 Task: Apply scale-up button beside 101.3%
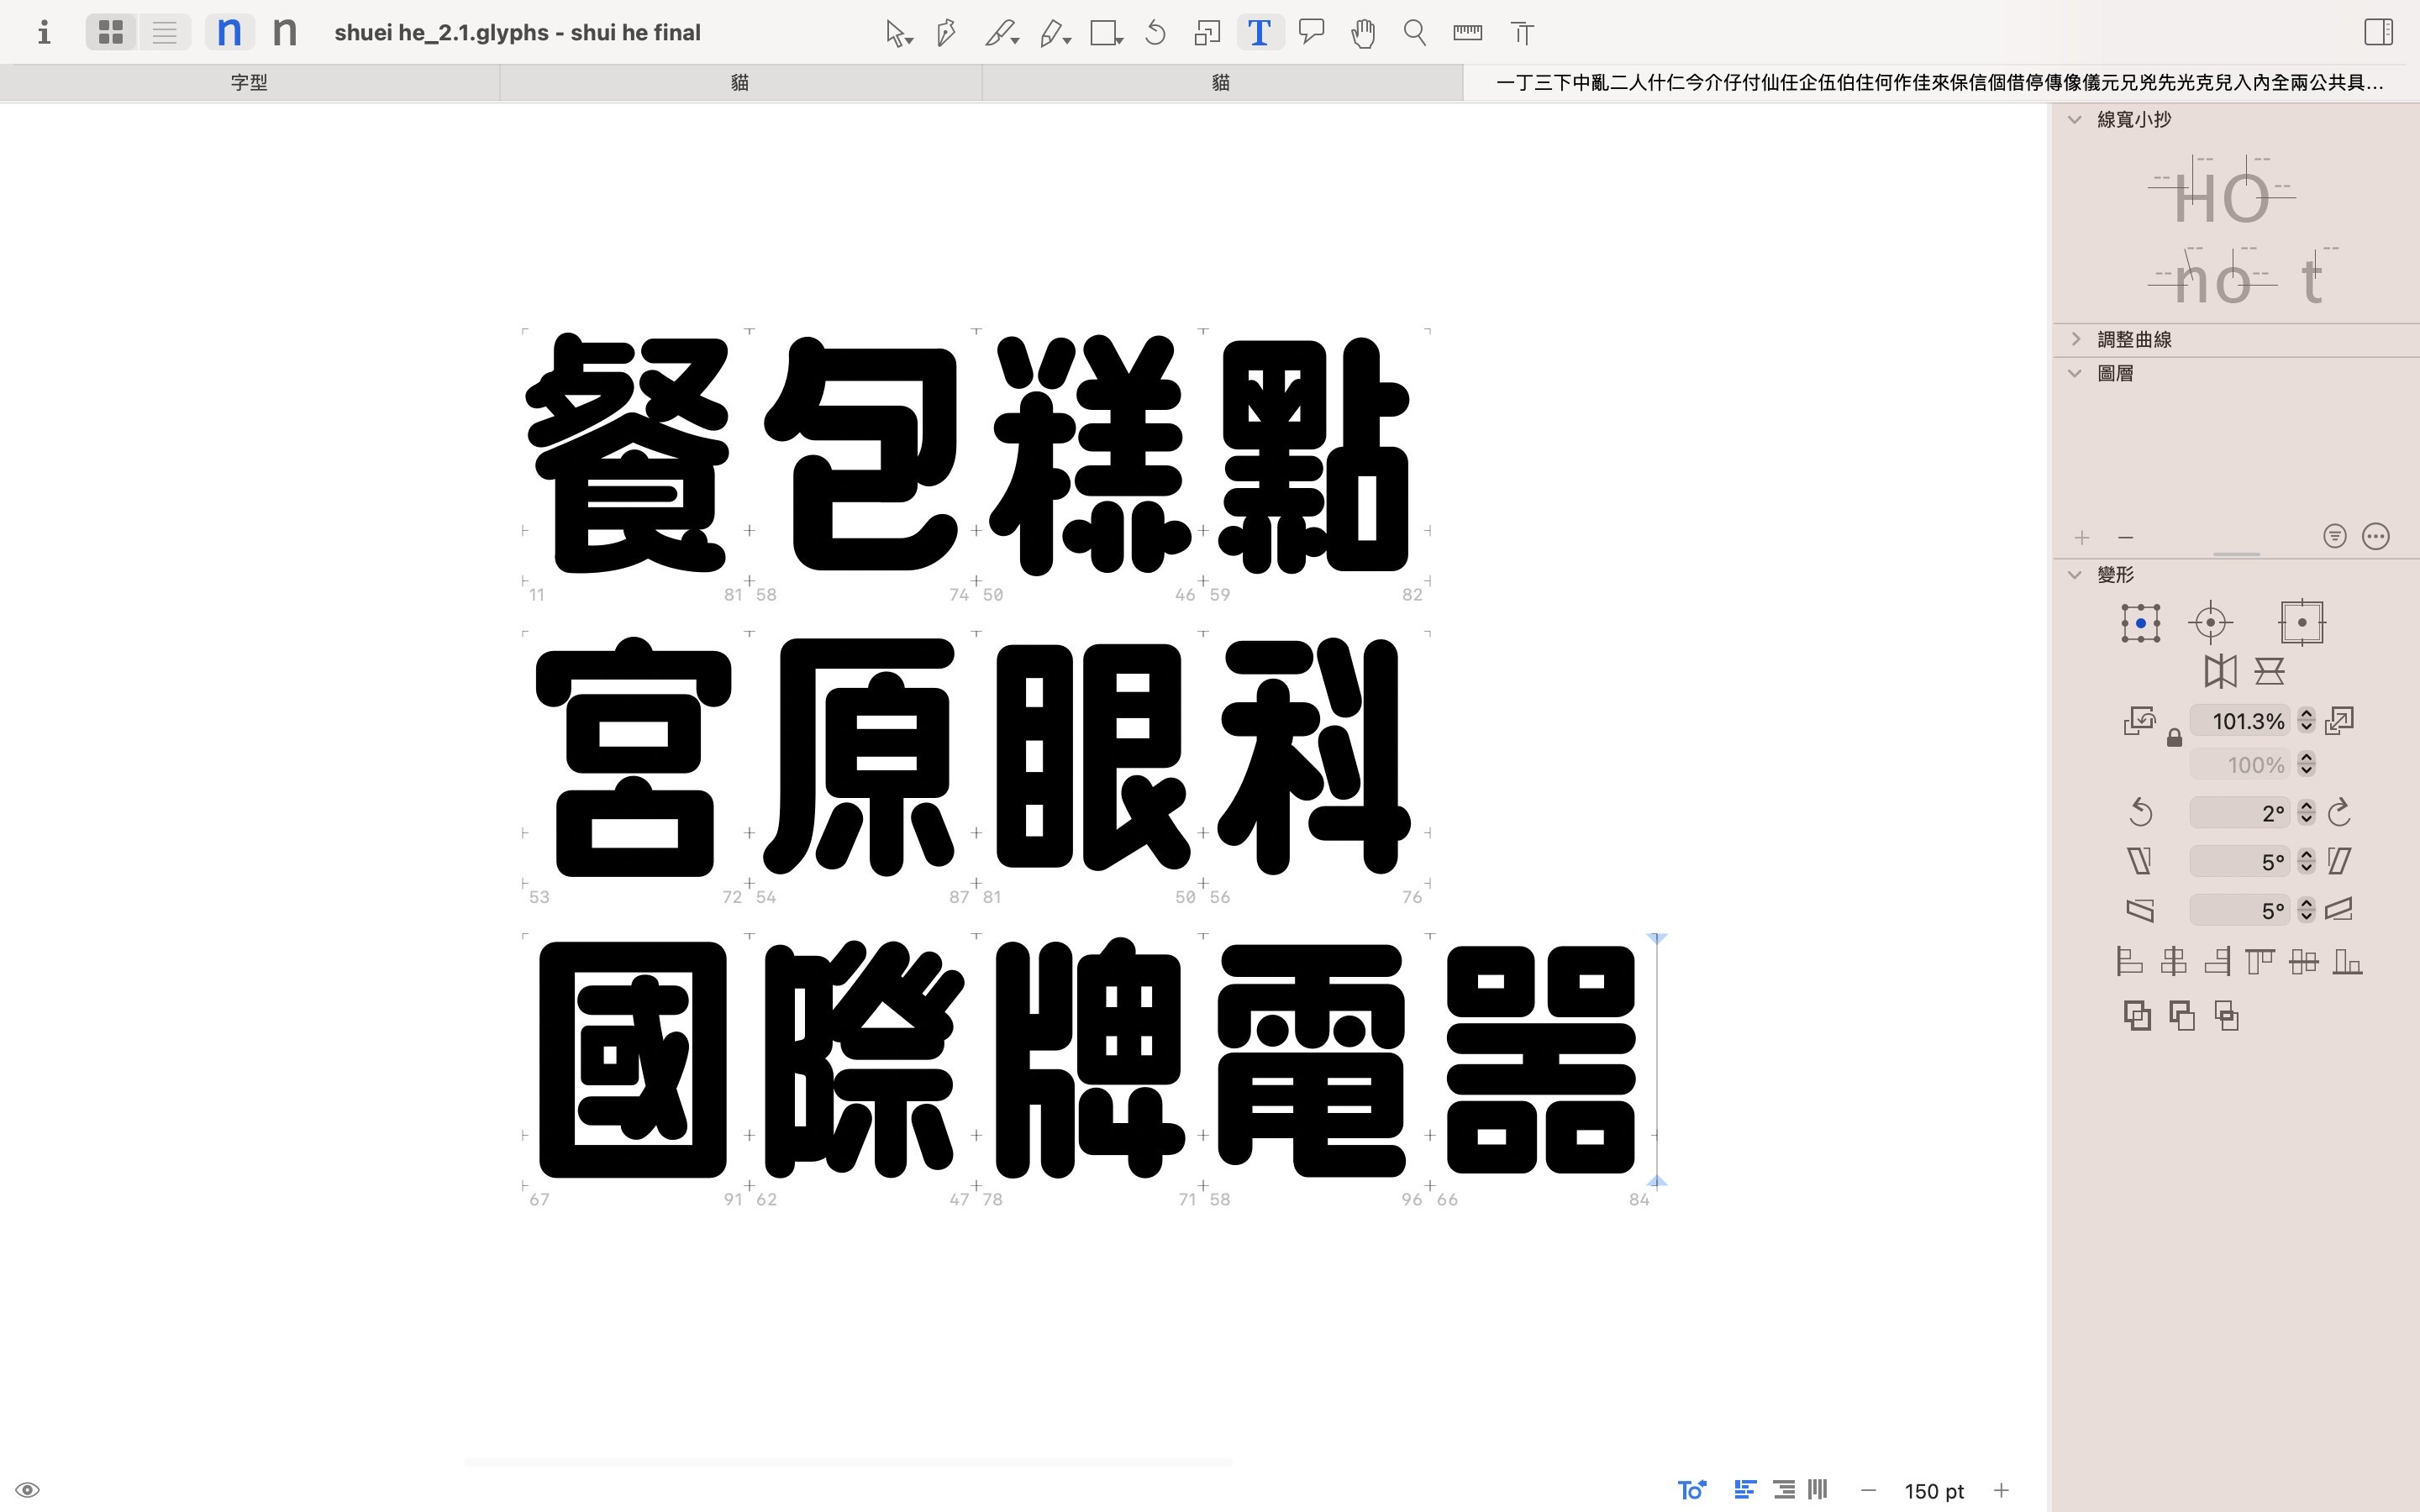[2339, 720]
